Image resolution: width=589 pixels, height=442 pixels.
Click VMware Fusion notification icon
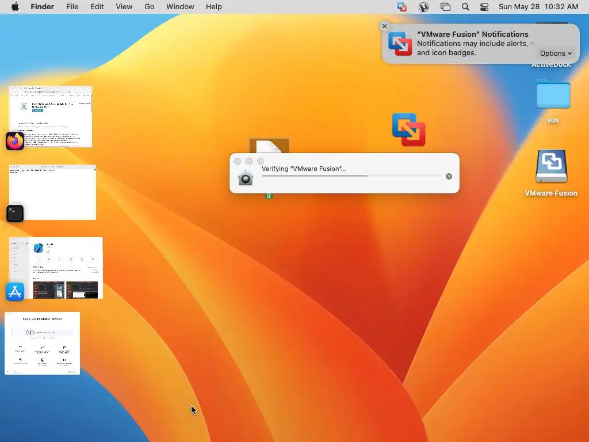click(x=400, y=44)
